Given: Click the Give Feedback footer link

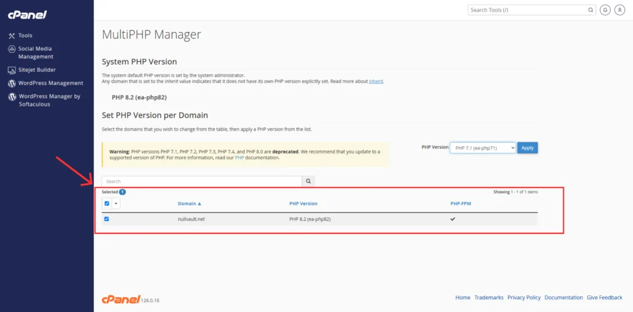Looking at the screenshot, I should 605,297.
